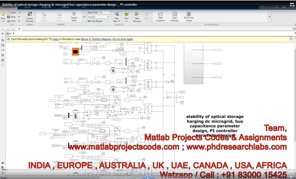The width and height of the screenshot is (296, 179).
Task: Click the Do not show again link
Action: coord(123,39)
